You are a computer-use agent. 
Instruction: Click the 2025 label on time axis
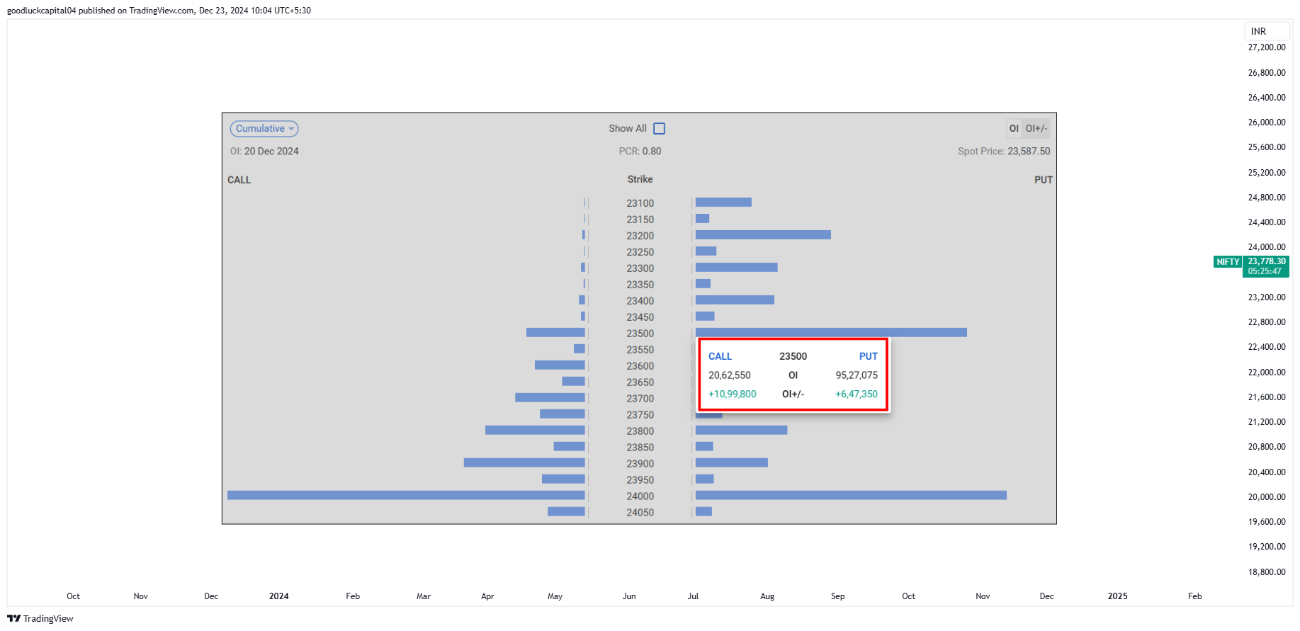tap(1117, 596)
